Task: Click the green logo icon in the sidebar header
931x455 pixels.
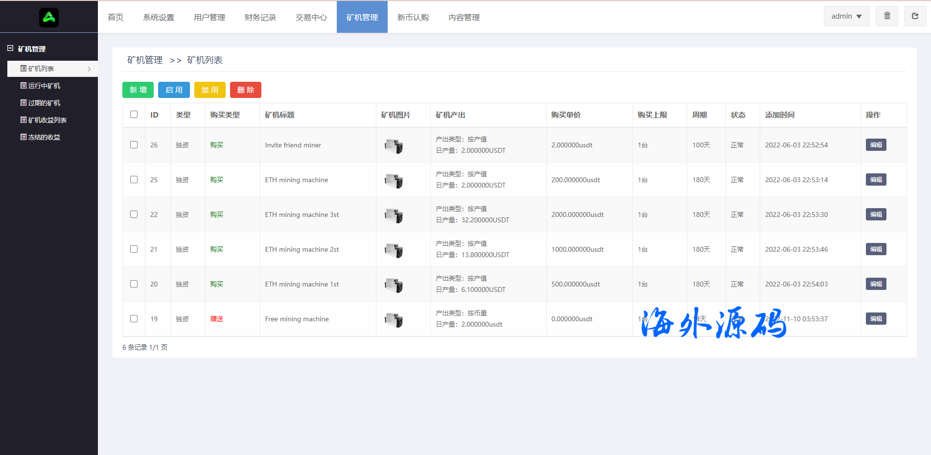Action: 49,18
